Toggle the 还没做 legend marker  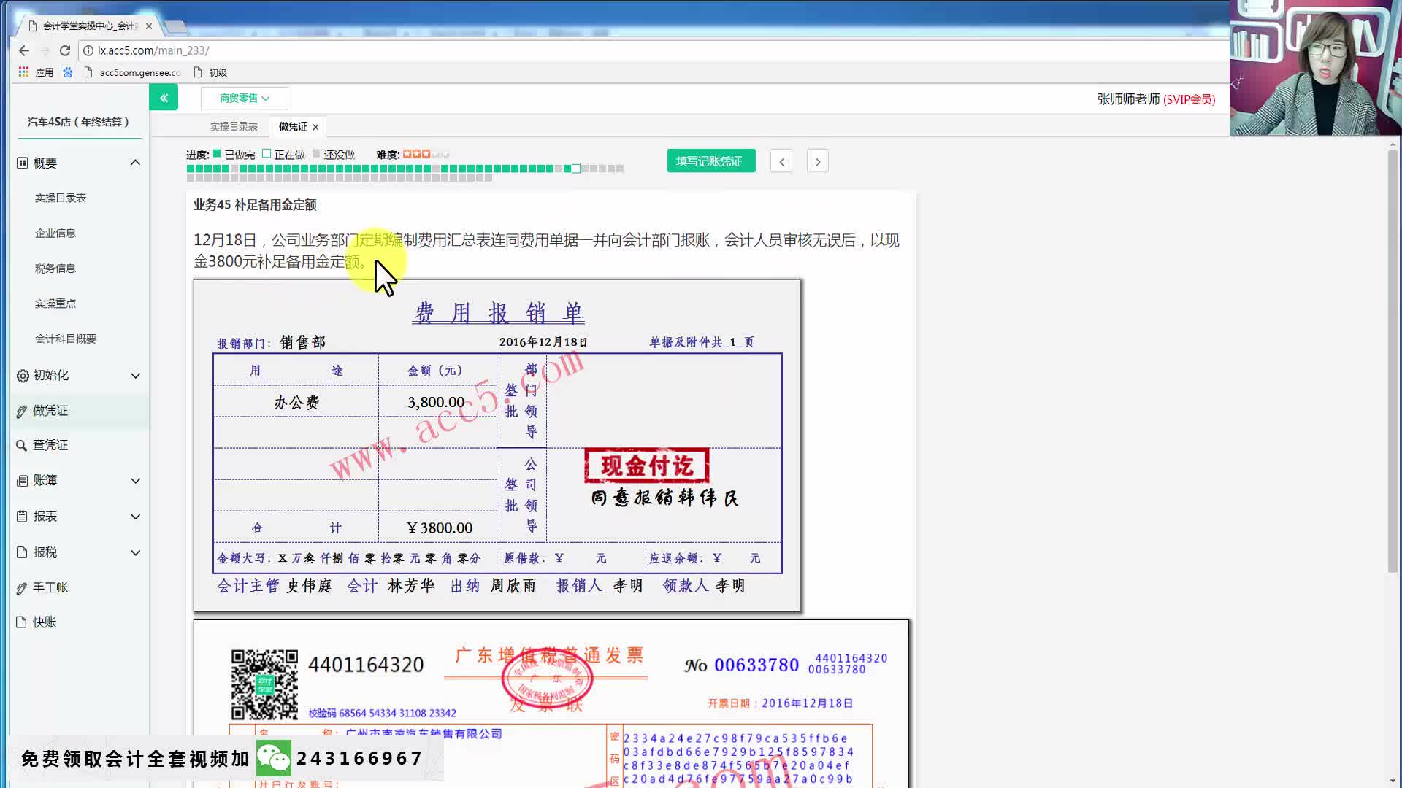coord(317,154)
